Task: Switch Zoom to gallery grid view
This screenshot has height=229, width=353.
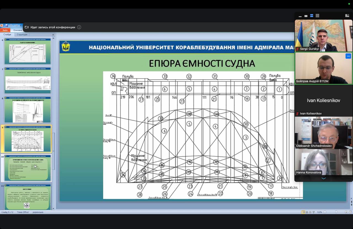Action: coord(317,16)
